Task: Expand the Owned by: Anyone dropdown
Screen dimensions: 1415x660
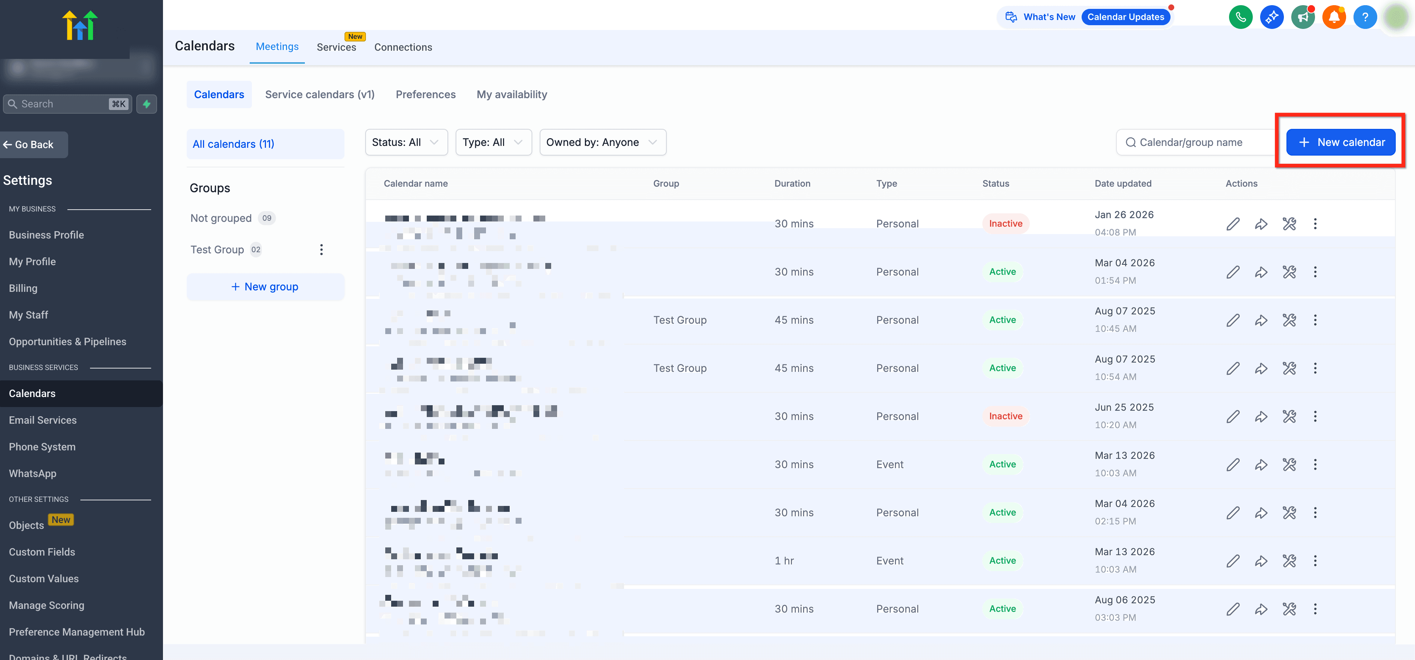Action: point(603,142)
